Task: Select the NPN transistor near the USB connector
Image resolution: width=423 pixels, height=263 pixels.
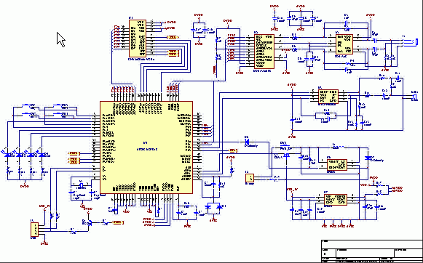Action: 90,222
